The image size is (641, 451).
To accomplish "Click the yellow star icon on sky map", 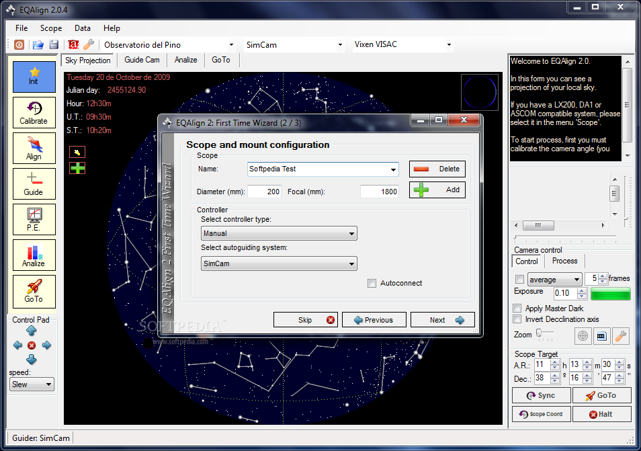I will pyautogui.click(x=77, y=152).
